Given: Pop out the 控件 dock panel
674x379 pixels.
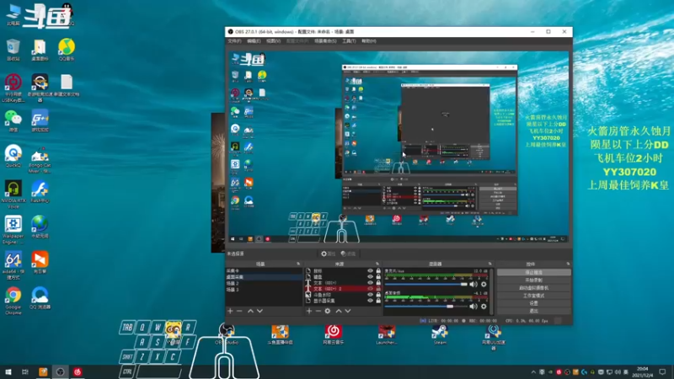Looking at the screenshot, I should [568, 264].
